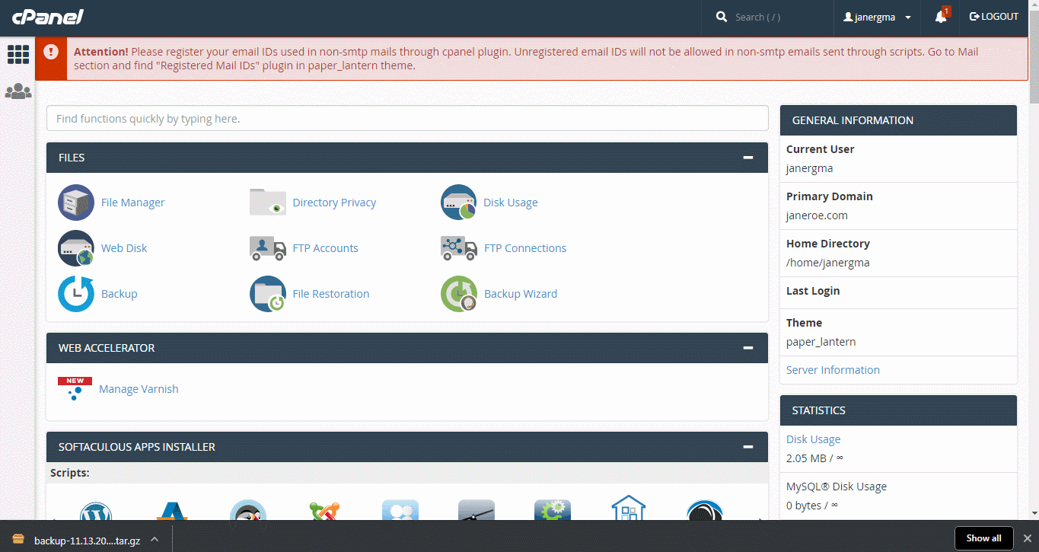Launch the Backup clock icon
The height and width of the screenshot is (552, 1039).
click(x=76, y=294)
